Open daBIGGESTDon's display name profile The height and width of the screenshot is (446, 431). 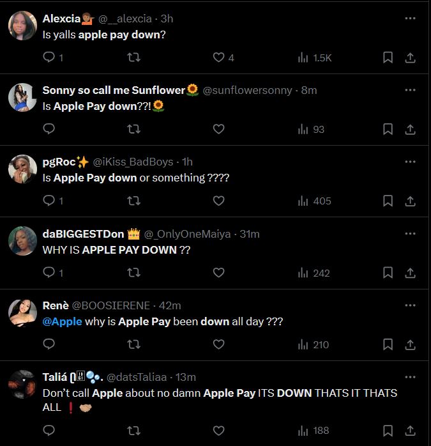[83, 234]
